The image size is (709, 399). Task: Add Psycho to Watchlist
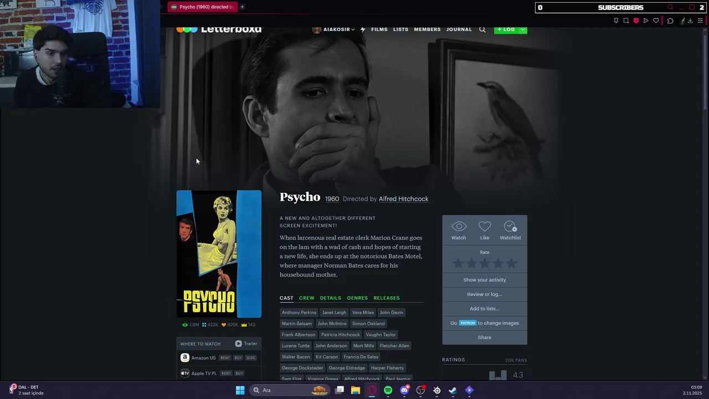510,231
